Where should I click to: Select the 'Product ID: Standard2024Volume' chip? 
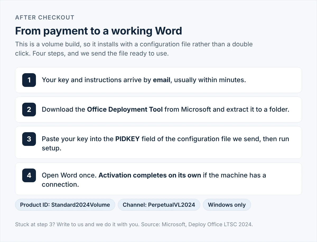[65, 205]
